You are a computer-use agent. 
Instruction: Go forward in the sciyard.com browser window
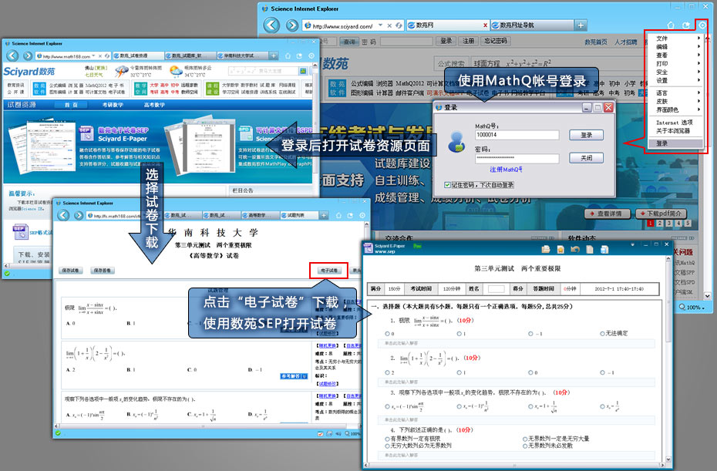[291, 25]
